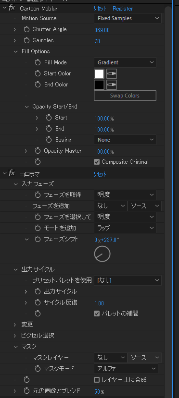Click Samples stopwatch icon
Screen dimensions: 179x398
pyautogui.click(x=26, y=40)
